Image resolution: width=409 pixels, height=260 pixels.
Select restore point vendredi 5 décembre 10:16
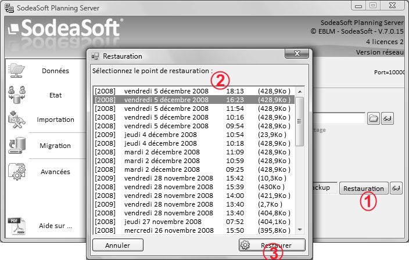[x=194, y=117]
